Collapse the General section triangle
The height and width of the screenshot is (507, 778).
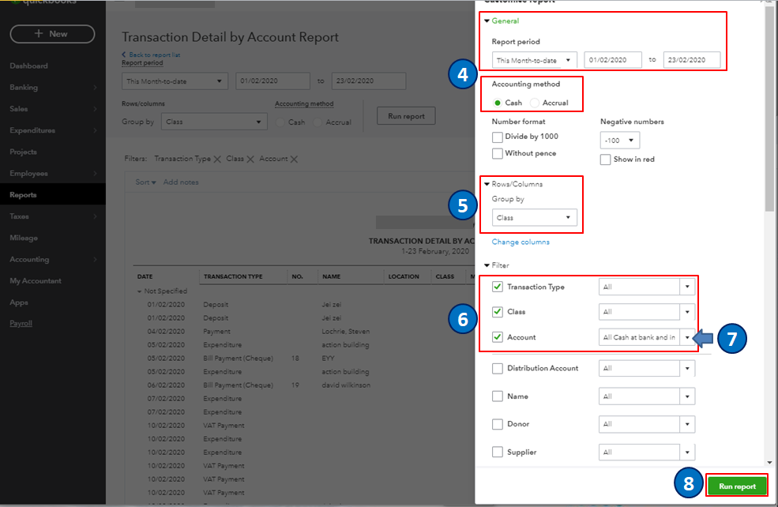[x=487, y=21]
